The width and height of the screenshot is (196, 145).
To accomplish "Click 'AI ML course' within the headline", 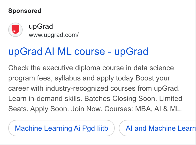I will (x=75, y=51).
